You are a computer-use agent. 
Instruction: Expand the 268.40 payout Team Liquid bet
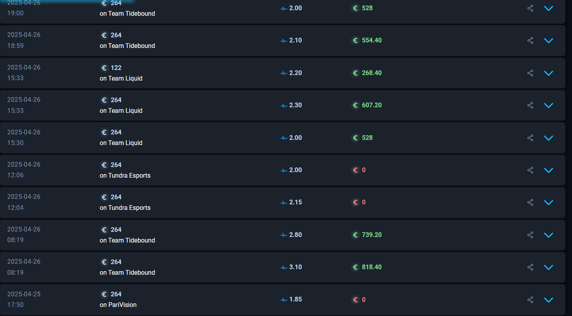(548, 73)
